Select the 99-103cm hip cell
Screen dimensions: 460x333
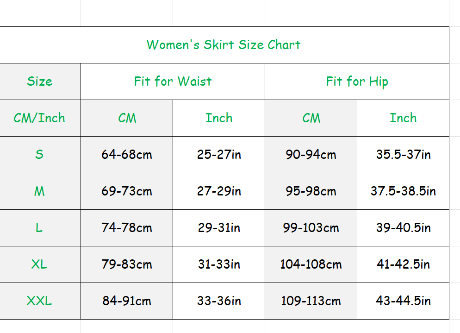click(311, 228)
